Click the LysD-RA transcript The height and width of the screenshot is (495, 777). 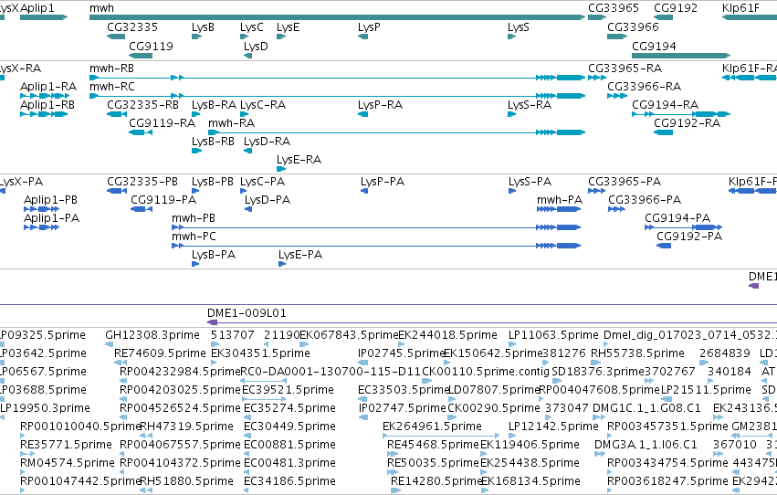click(x=247, y=151)
